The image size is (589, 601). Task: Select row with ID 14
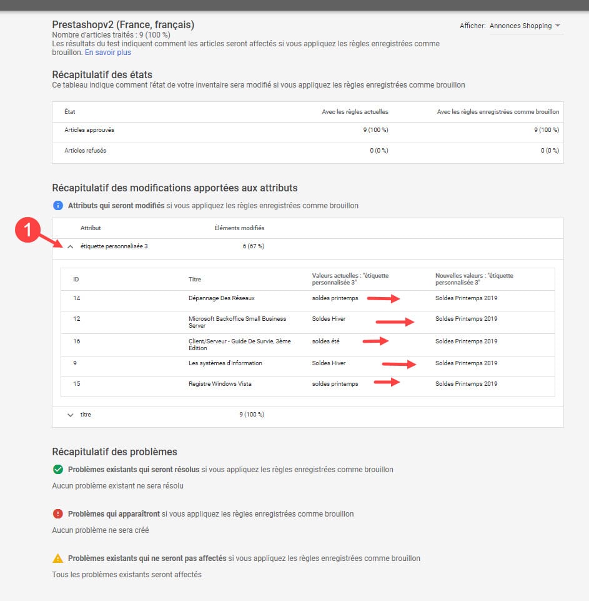coord(77,298)
